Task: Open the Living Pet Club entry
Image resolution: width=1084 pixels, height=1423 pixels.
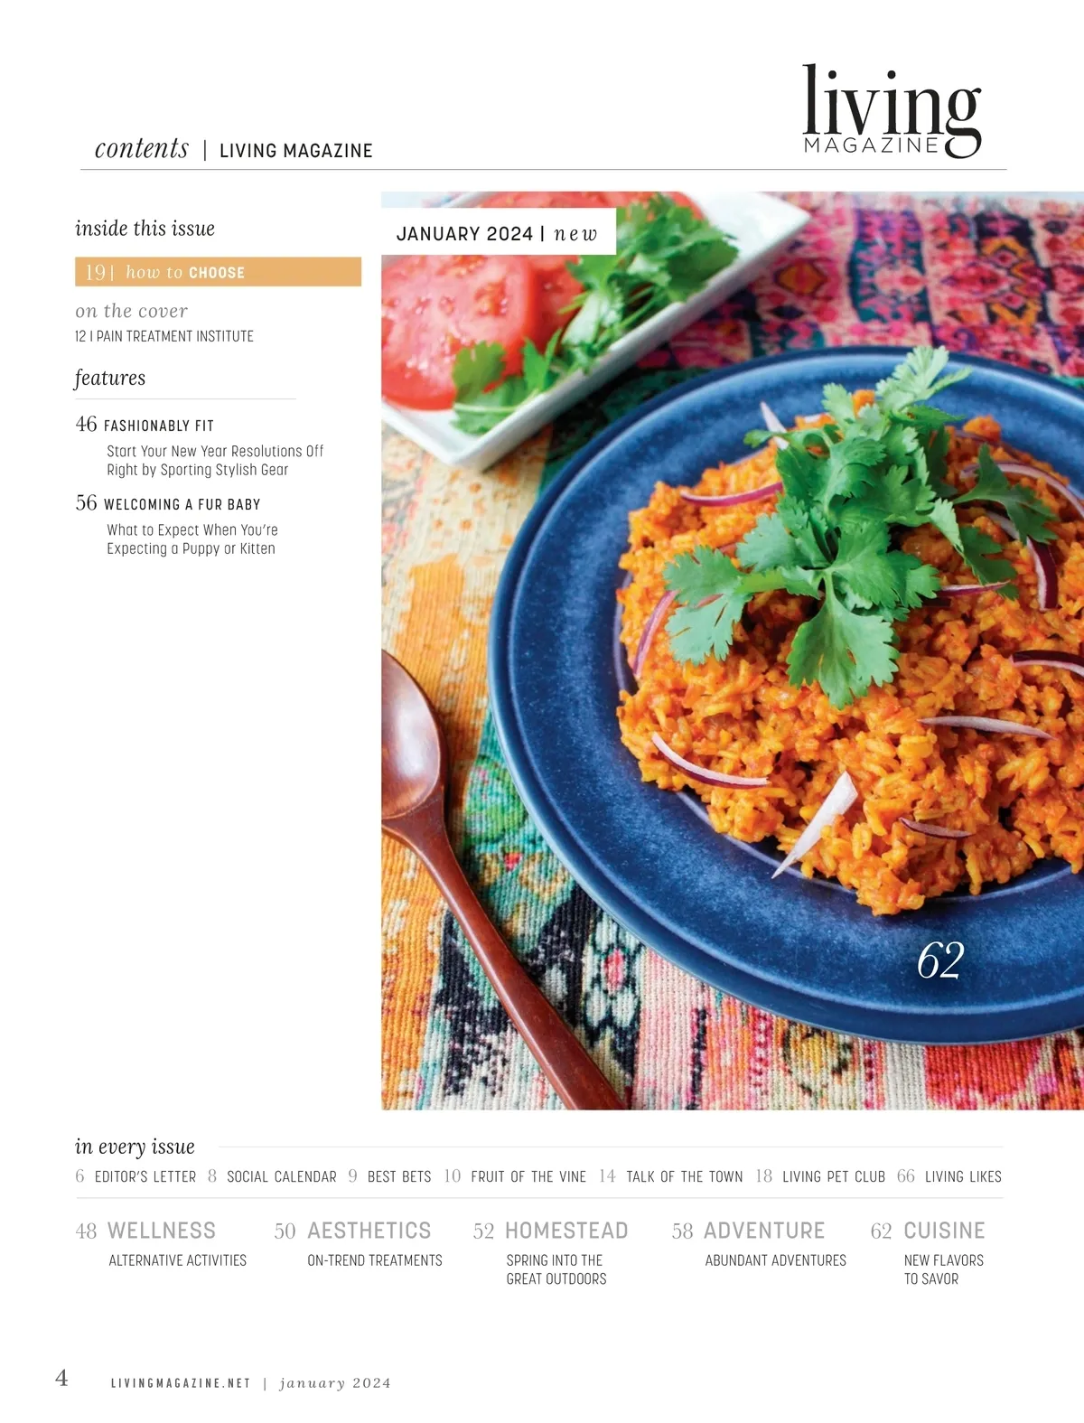Action: coord(820,1176)
